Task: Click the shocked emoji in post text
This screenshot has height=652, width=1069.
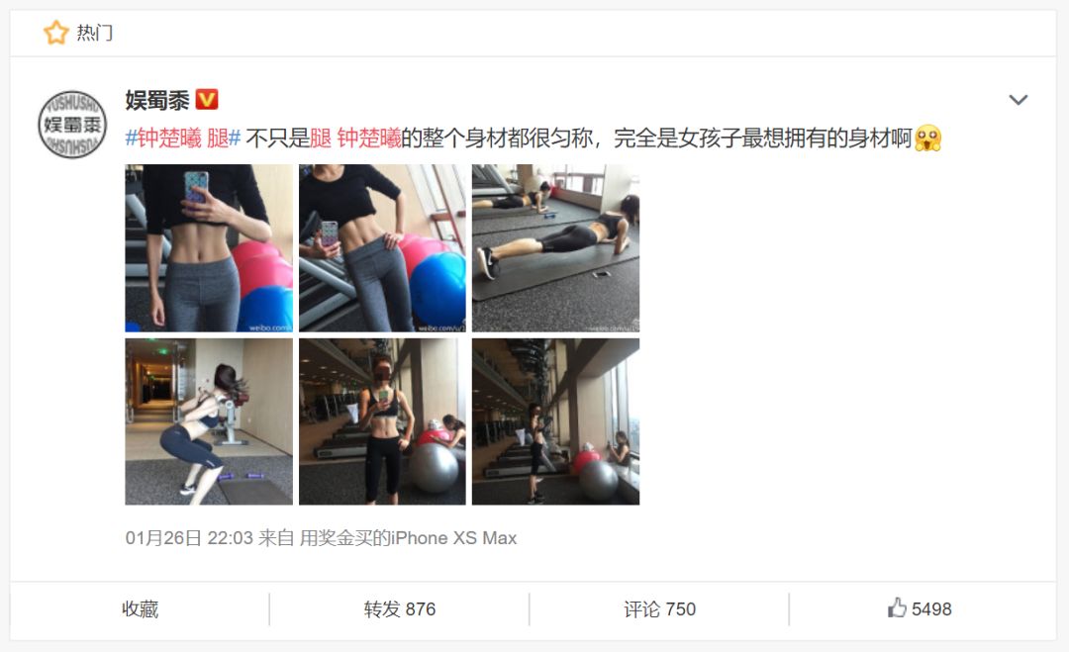Action: coord(927,139)
